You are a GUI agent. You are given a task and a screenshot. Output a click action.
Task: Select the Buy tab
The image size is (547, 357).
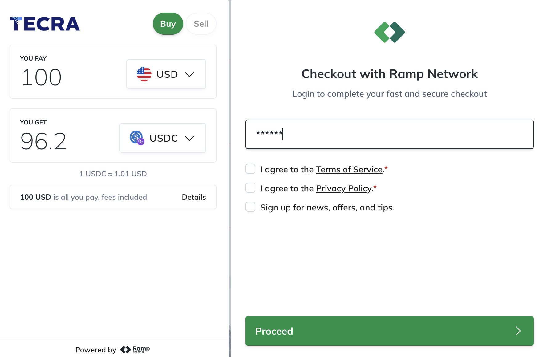coord(168,24)
